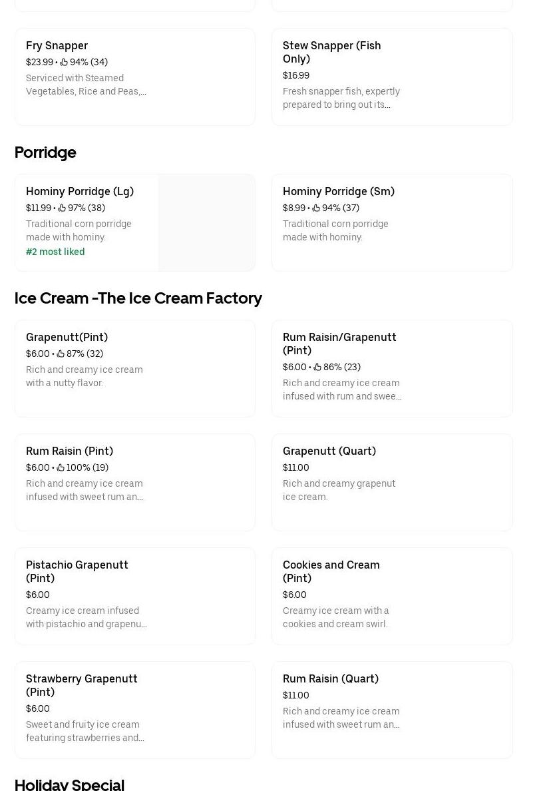Select the Stew Snapper (Fish Only) title
Screen dimensions: 535x791
[331, 52]
